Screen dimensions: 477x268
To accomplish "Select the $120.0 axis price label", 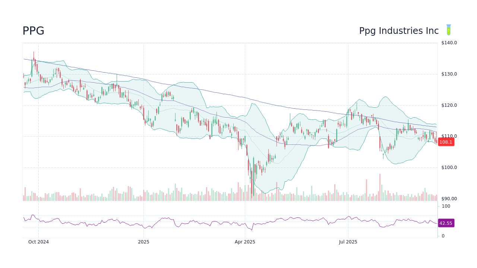I will 448,105.
